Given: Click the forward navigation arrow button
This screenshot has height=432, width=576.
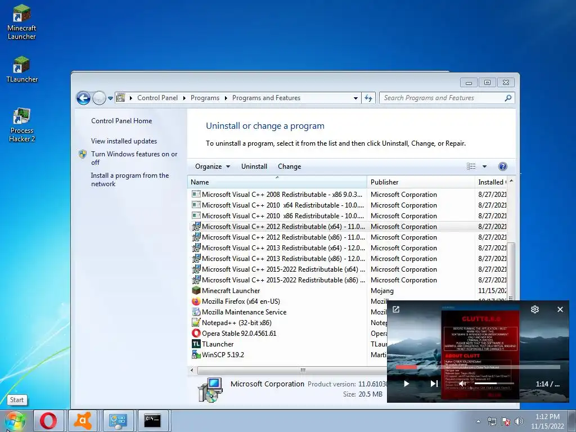Looking at the screenshot, I should tap(99, 98).
